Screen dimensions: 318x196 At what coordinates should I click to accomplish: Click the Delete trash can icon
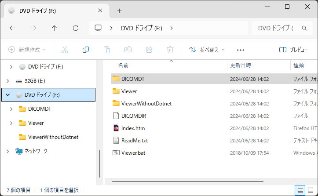click(x=170, y=50)
